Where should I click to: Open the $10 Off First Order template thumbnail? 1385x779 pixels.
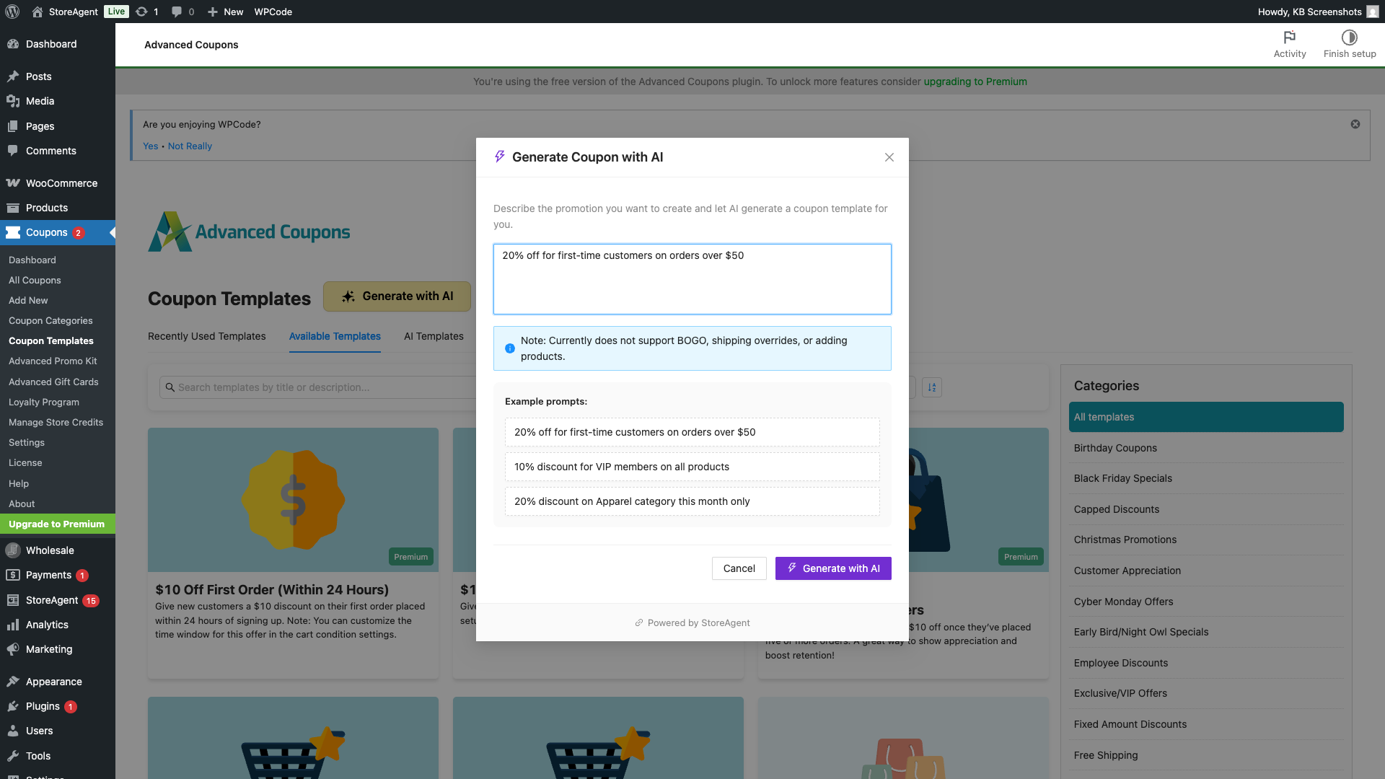293,500
